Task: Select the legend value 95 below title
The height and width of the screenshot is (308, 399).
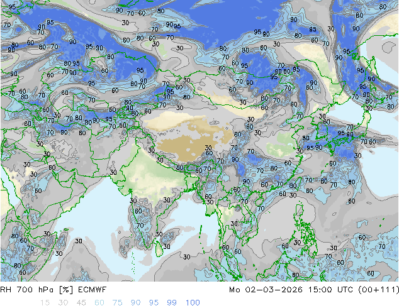Action: 154,303
